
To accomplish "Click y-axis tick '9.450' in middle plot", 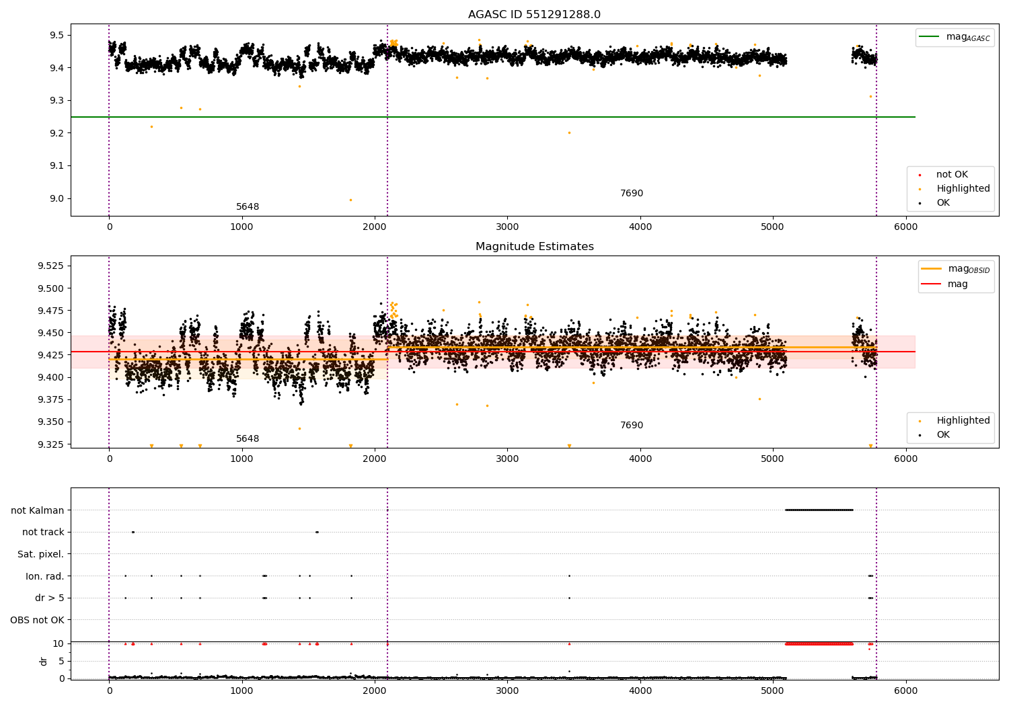I will [x=51, y=333].
